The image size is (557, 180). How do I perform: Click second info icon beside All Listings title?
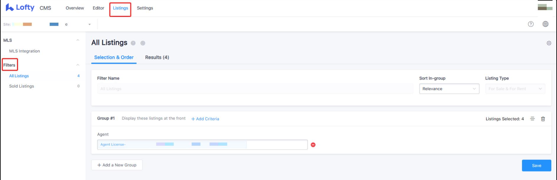(143, 43)
